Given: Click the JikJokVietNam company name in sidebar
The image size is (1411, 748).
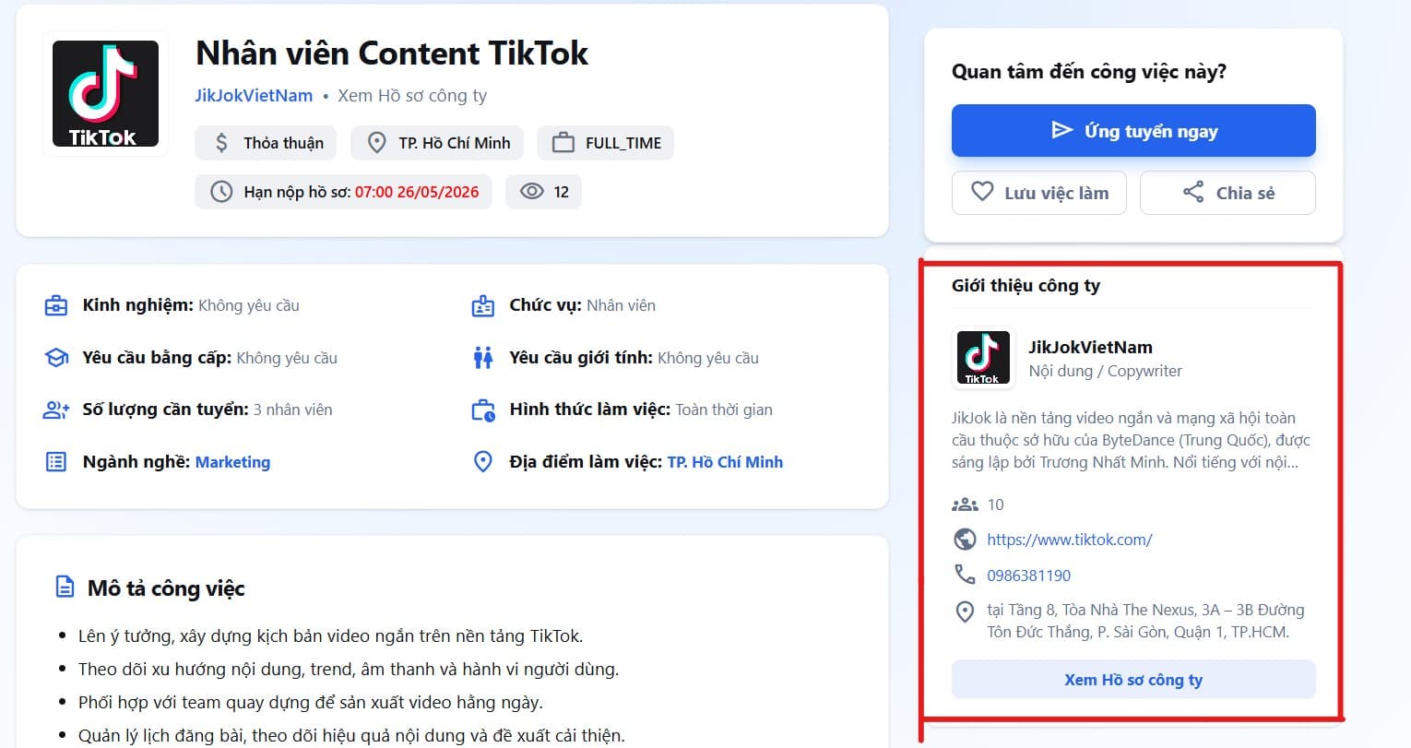Looking at the screenshot, I should (x=1091, y=348).
